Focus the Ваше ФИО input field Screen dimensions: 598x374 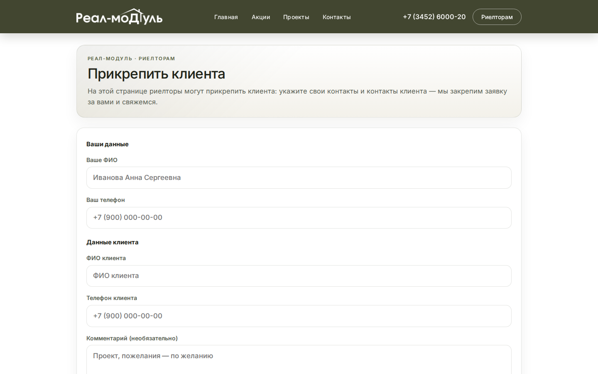point(299,178)
